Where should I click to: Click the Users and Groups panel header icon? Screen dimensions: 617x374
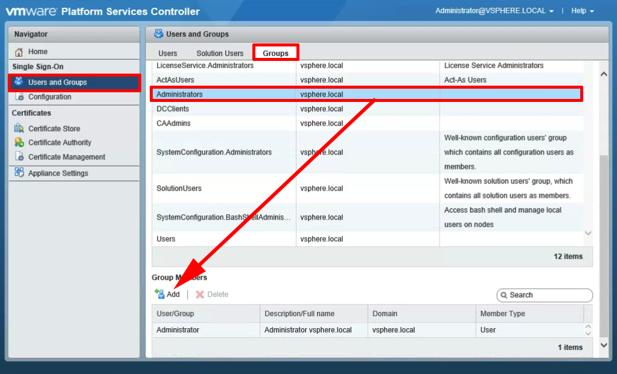[x=159, y=34]
